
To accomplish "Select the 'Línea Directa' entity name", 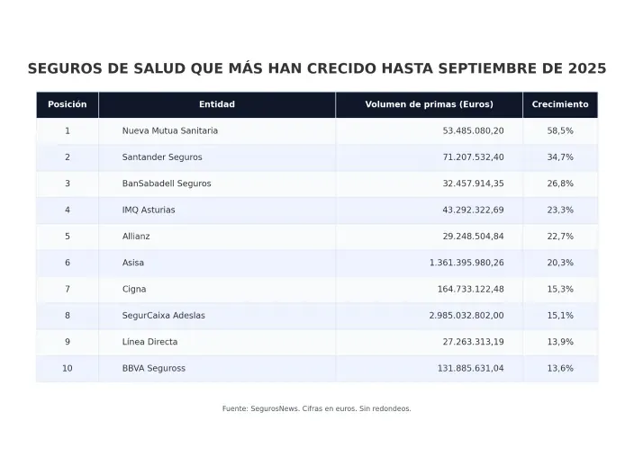I will pos(149,342).
